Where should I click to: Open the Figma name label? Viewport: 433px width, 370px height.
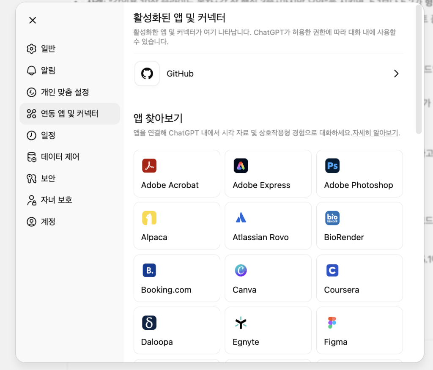pos(335,342)
